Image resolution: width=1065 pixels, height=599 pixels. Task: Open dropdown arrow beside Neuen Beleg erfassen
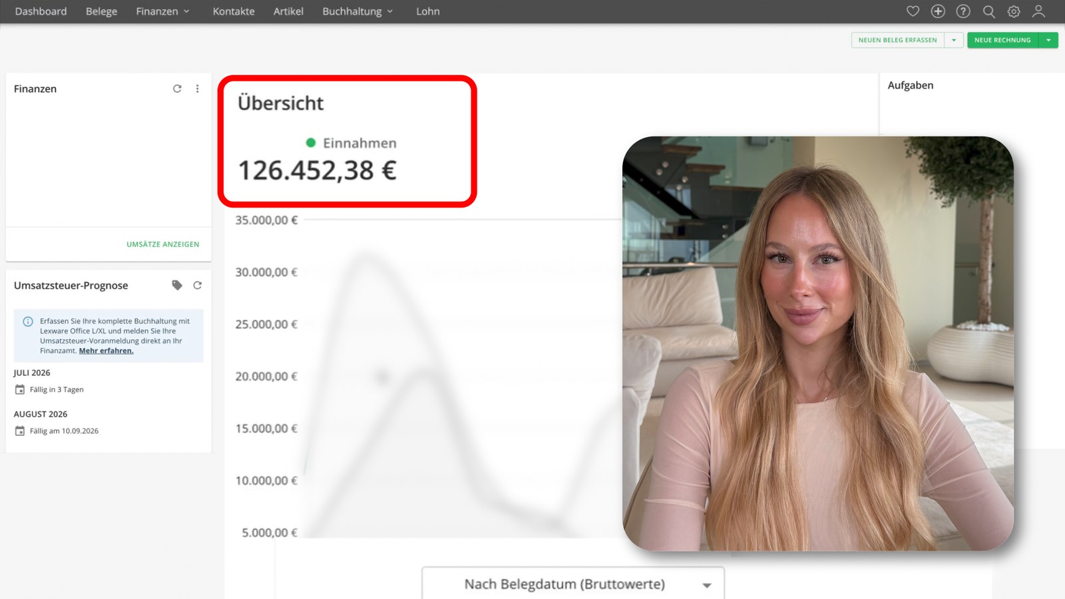[x=954, y=40]
